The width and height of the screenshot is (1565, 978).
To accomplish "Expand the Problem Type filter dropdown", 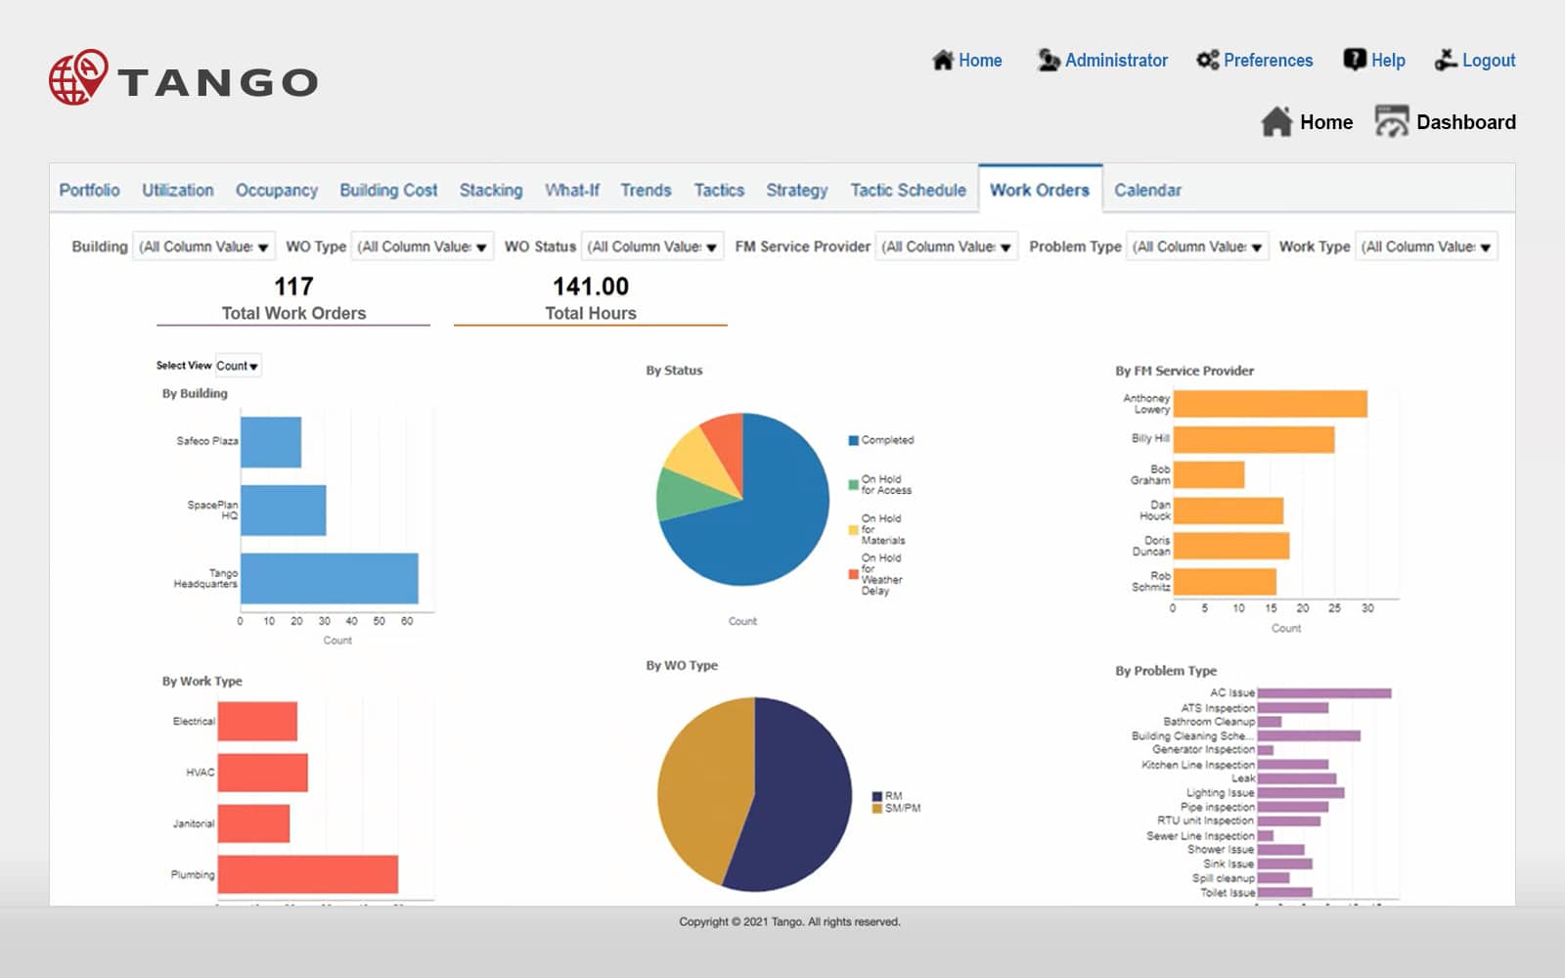I will point(1197,246).
